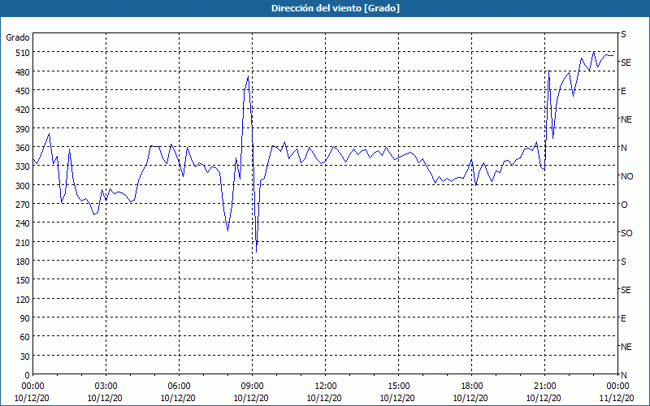Click the 'E' compass label at 450 degrees
The height and width of the screenshot is (406, 650).
[x=623, y=91]
